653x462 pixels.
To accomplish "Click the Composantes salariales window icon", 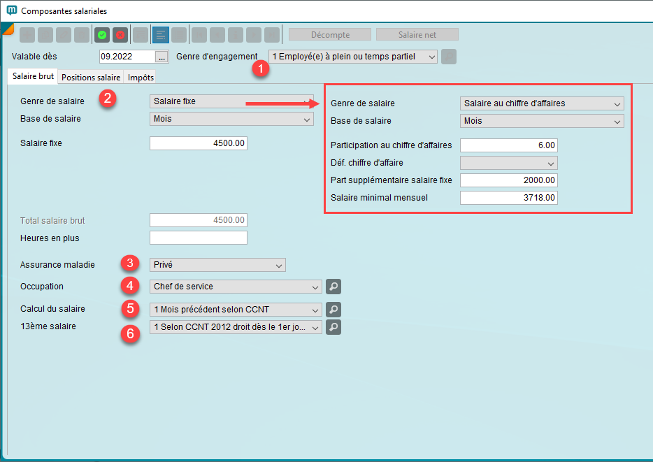I will pyautogui.click(x=11, y=11).
